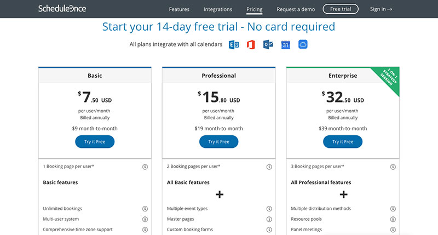Click the Outlook calendar icon

[x=268, y=44]
